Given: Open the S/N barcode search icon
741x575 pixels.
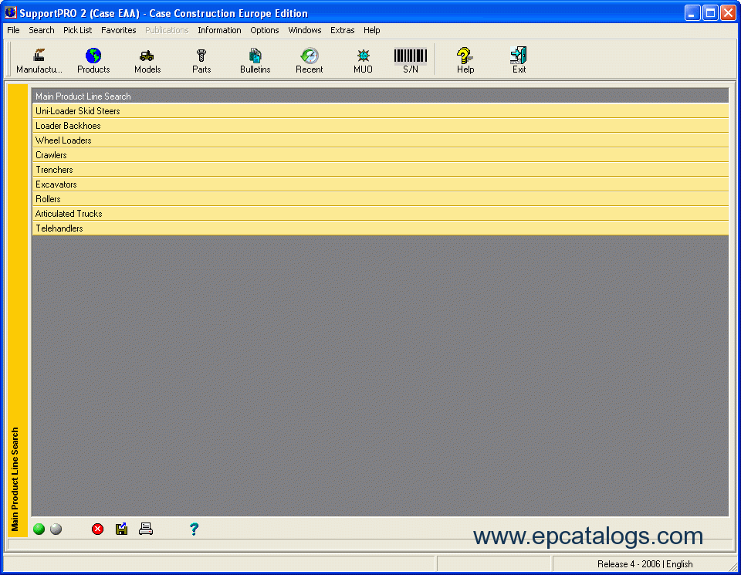Looking at the screenshot, I should tap(410, 60).
